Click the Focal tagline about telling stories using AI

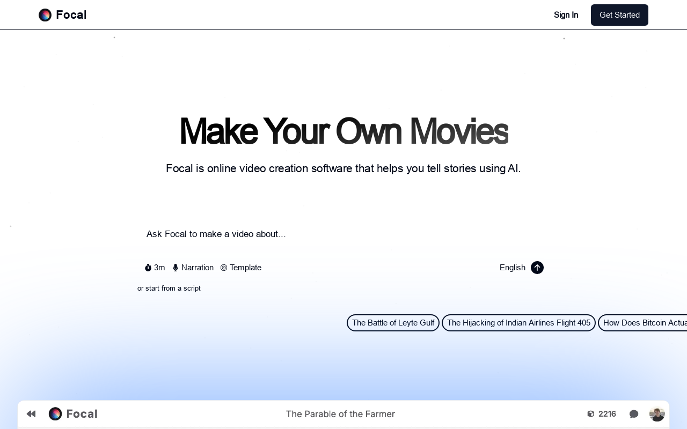click(343, 168)
